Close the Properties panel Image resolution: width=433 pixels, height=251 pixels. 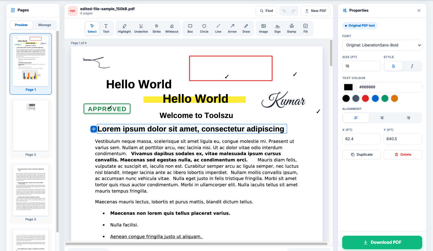click(x=419, y=10)
